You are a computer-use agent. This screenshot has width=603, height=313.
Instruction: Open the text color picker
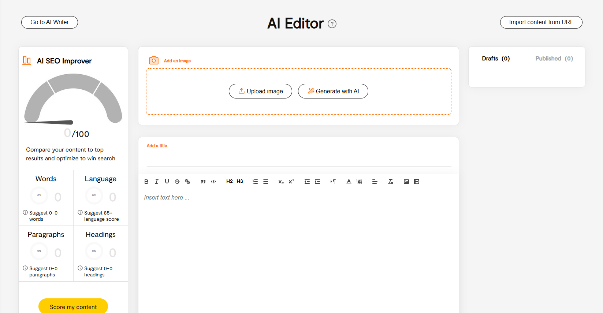click(x=349, y=182)
